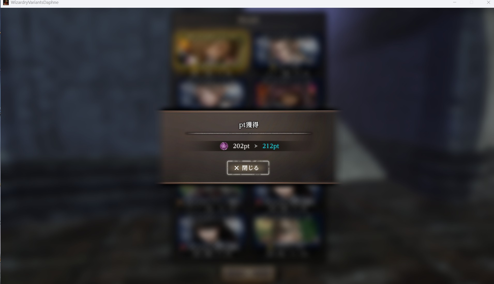Minimize the game window
The width and height of the screenshot is (494, 284).
(455, 3)
